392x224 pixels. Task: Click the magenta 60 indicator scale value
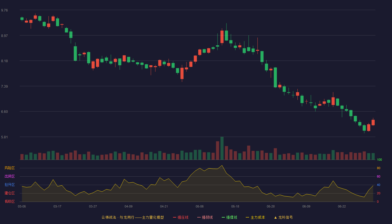pos(379,176)
